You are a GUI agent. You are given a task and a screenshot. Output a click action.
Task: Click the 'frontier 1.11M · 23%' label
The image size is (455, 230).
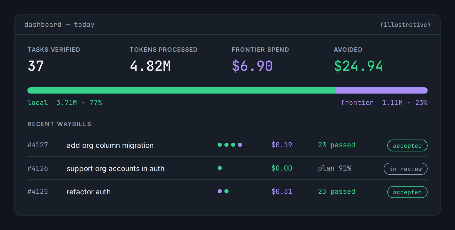coord(384,103)
